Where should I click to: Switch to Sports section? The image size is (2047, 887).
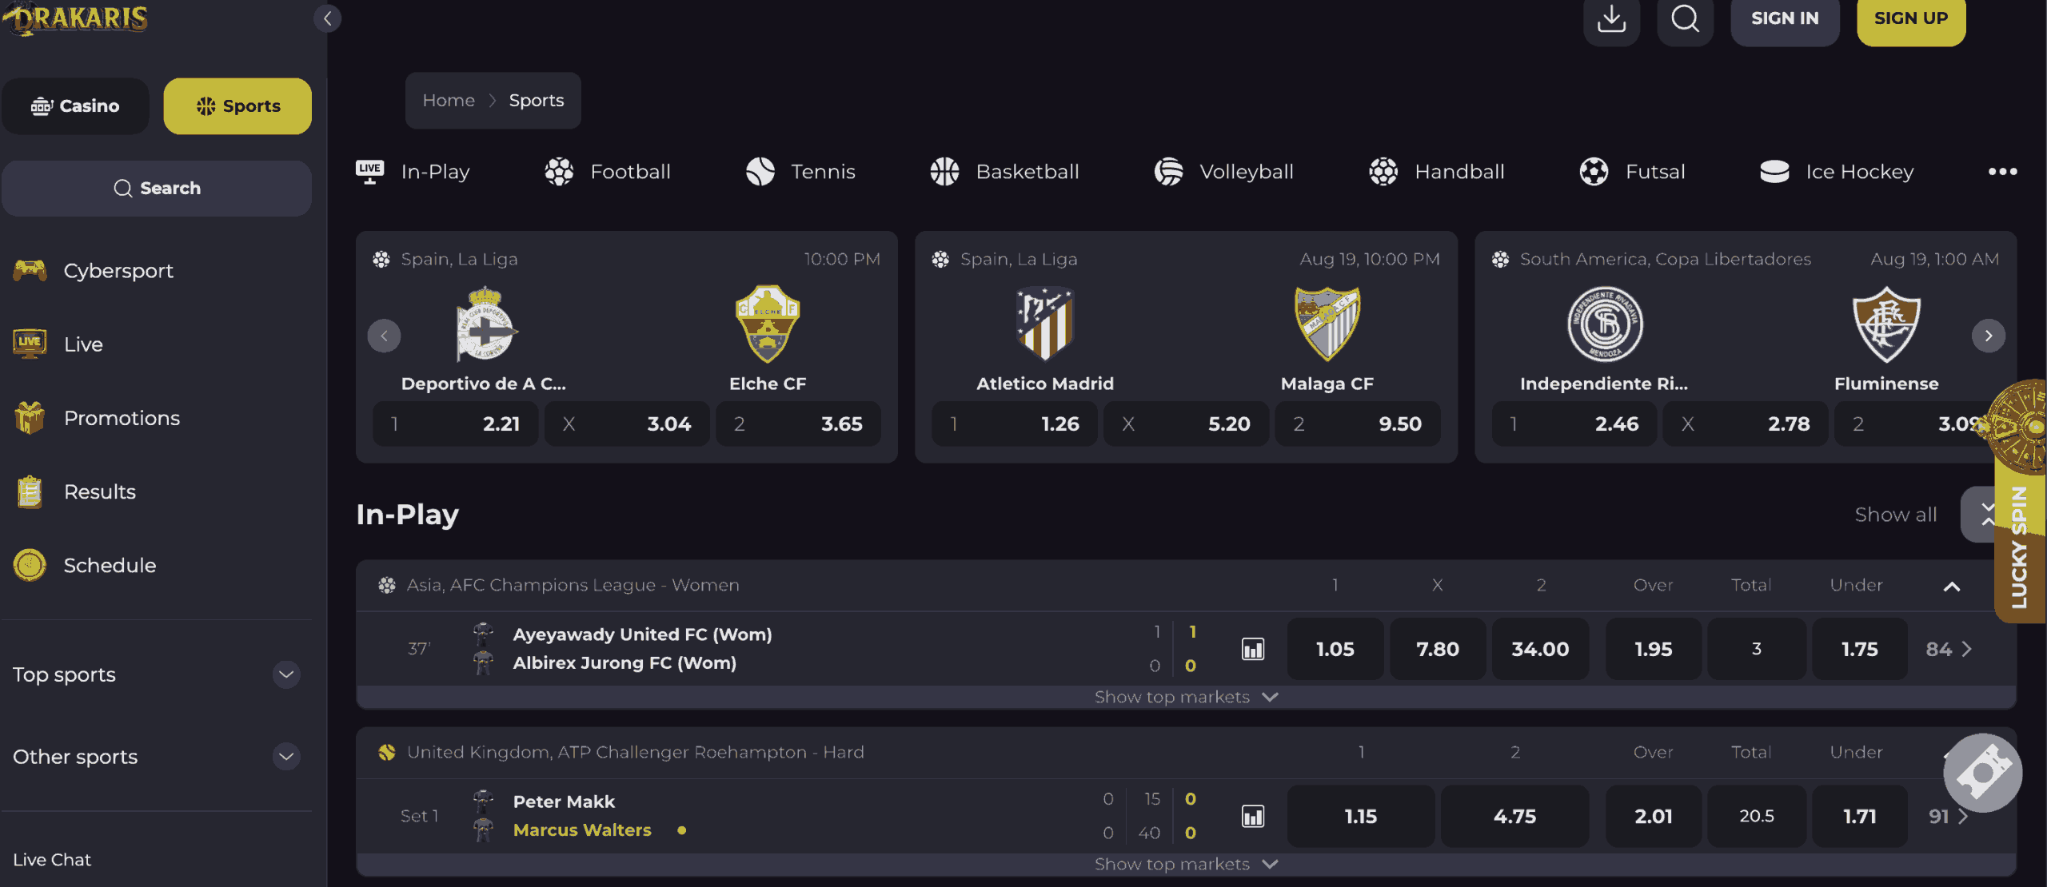coord(237,106)
